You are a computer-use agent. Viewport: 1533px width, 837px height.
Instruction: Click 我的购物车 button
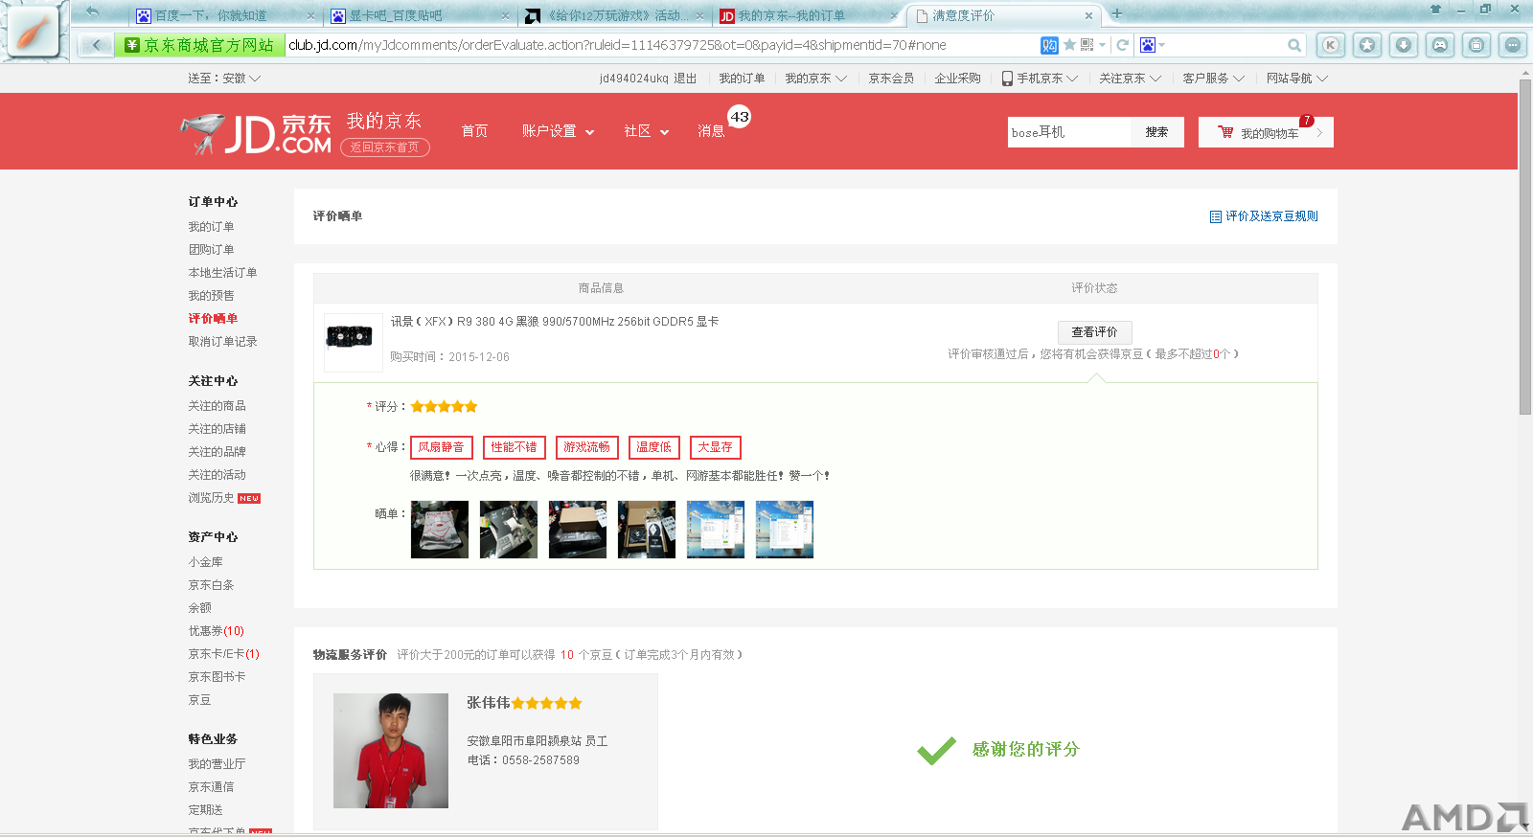pyautogui.click(x=1266, y=132)
